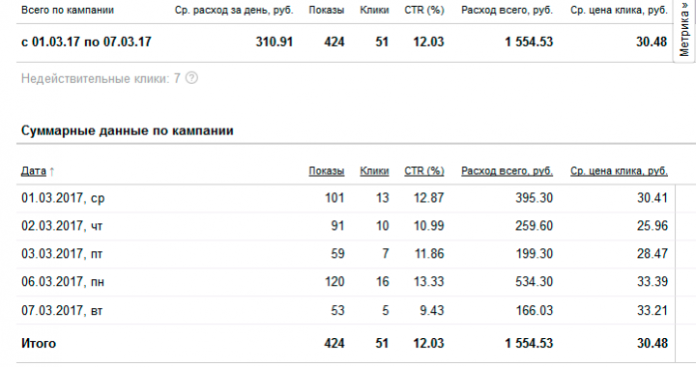Select the 01.03.2017, ср row
Screen dimensions: 696x367
tap(346, 198)
